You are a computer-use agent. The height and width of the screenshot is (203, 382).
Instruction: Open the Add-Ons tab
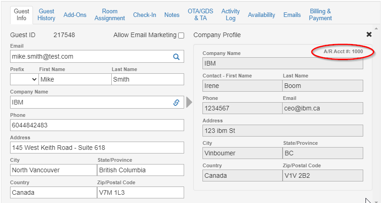tap(75, 15)
